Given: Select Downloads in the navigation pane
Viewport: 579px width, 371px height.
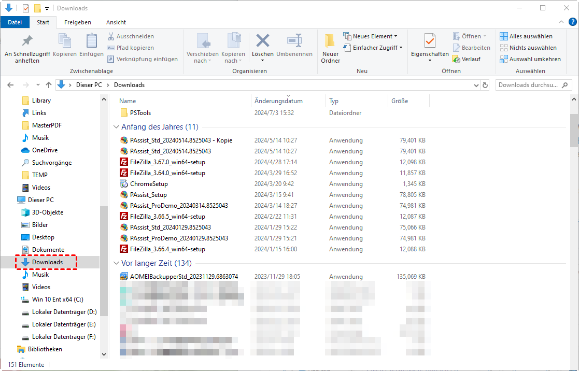Looking at the screenshot, I should [x=47, y=262].
